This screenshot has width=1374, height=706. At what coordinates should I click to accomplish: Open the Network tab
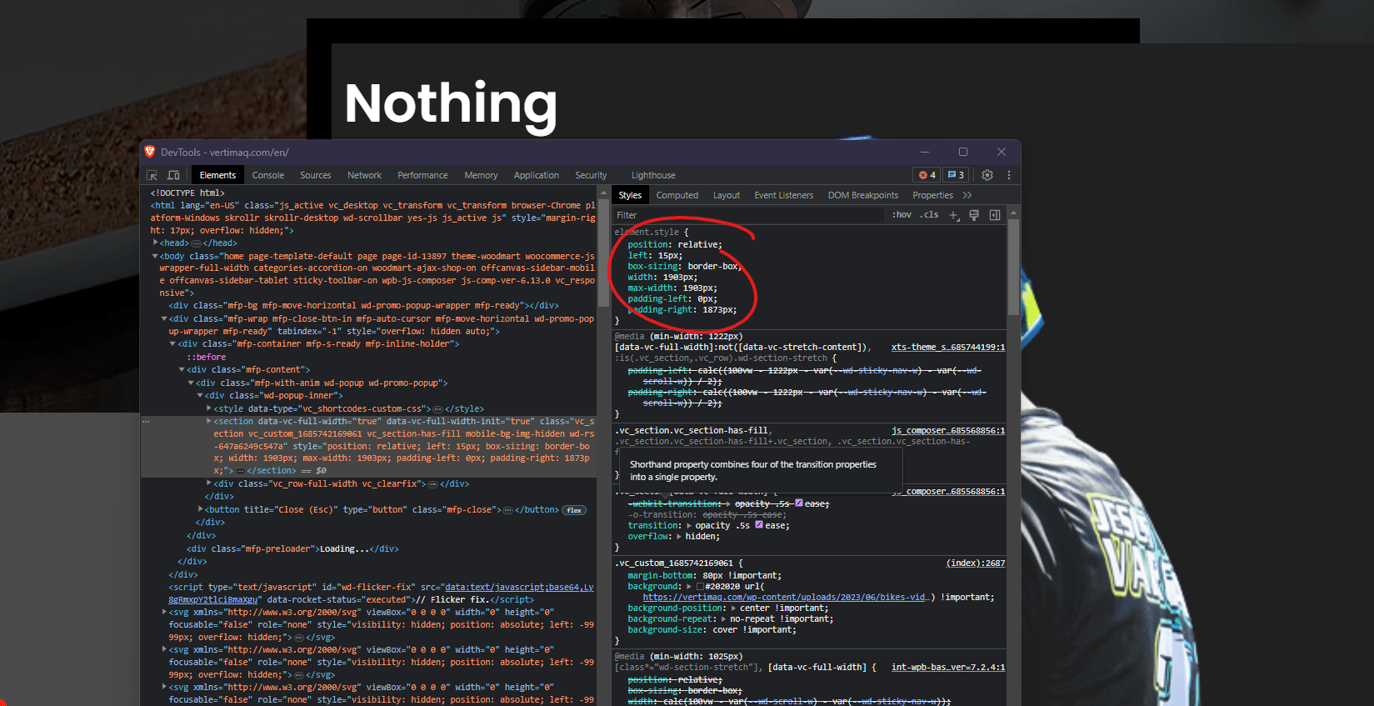pyautogui.click(x=365, y=175)
